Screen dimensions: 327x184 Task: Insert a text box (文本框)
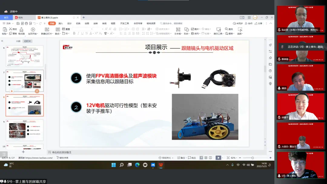tap(177, 30)
